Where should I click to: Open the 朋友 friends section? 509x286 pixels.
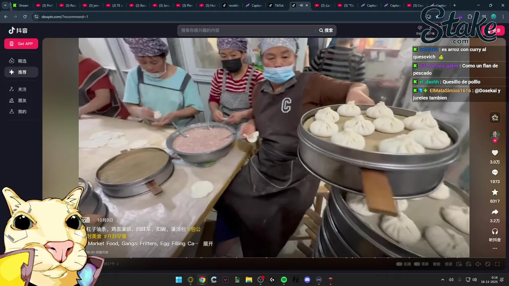coord(21,100)
